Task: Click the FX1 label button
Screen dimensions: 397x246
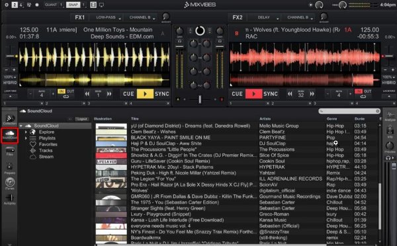Action: pos(80,17)
